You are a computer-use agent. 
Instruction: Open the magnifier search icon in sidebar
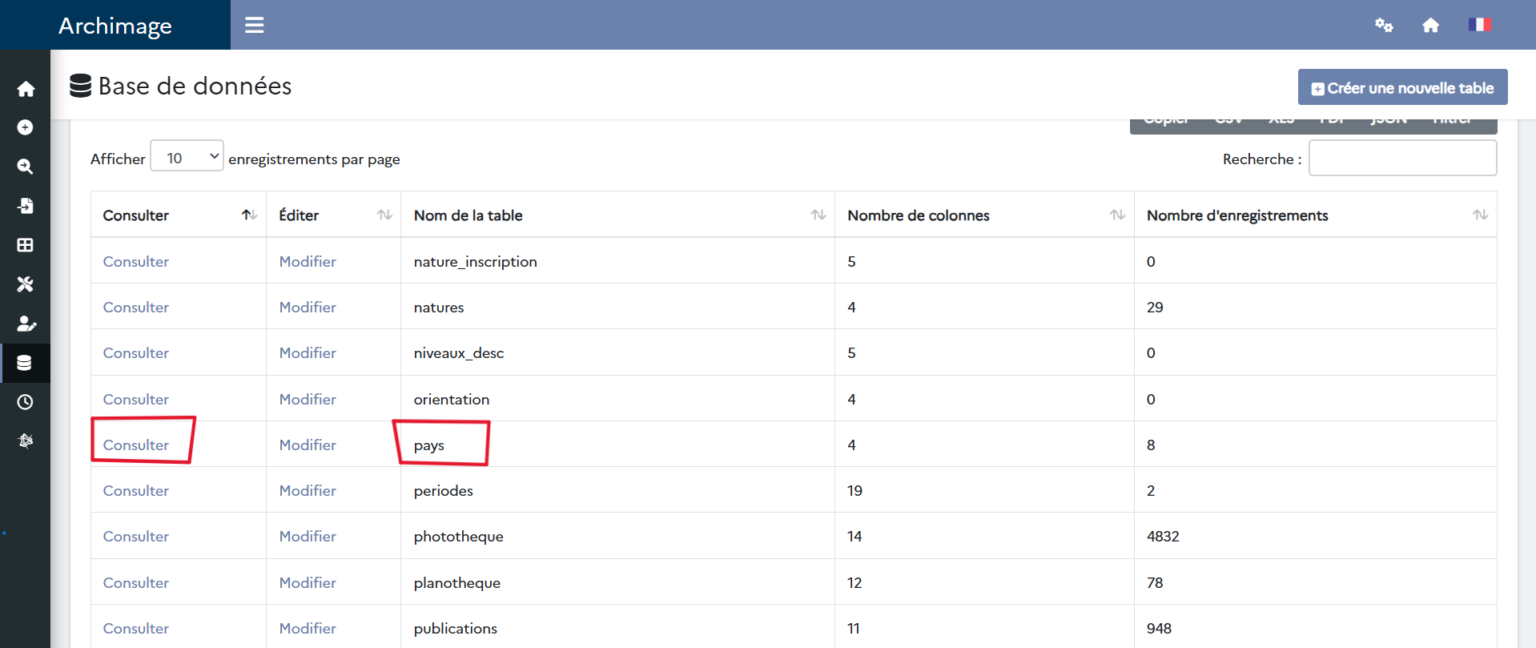pyautogui.click(x=26, y=167)
